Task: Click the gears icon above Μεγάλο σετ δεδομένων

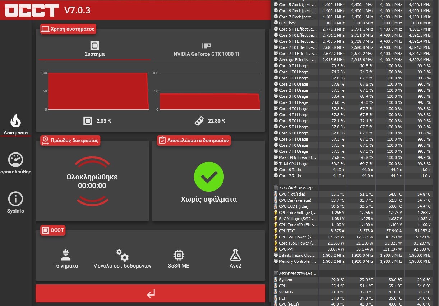Action: [123, 255]
